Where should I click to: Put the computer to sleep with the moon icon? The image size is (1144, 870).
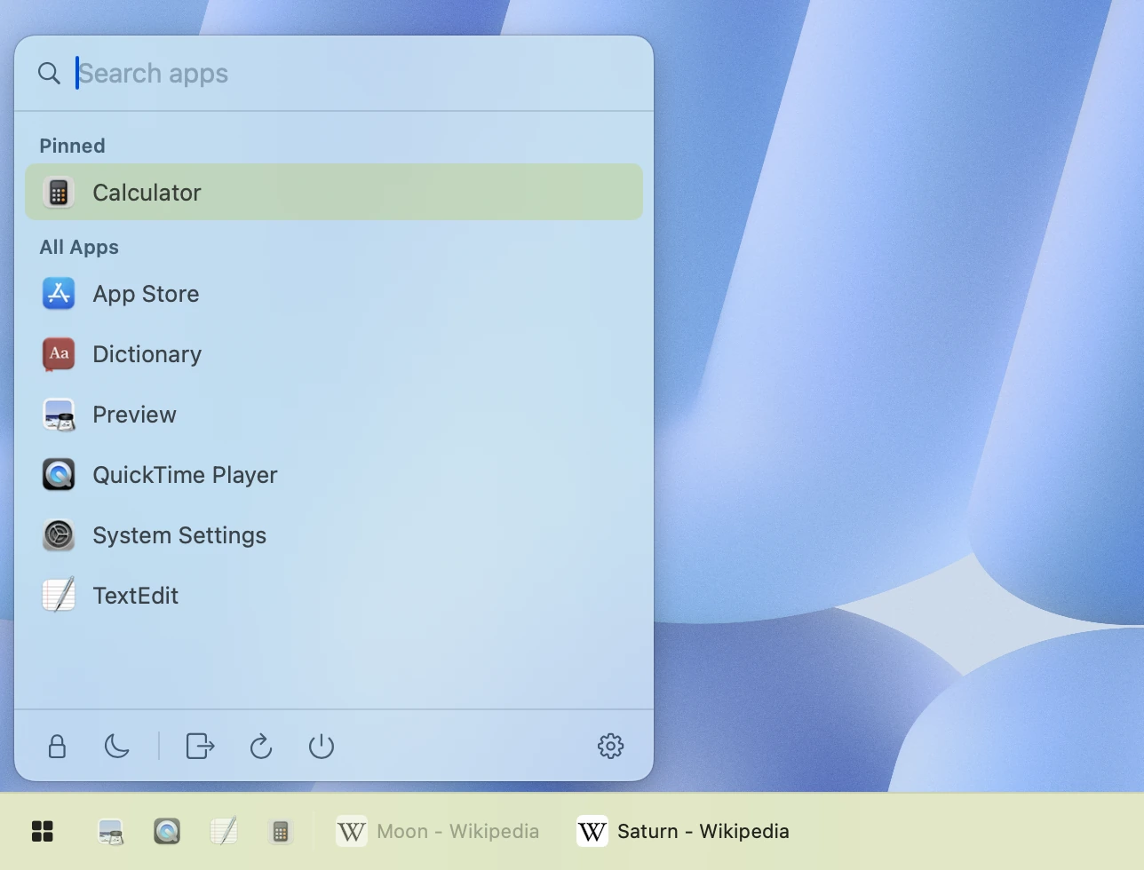[117, 746]
